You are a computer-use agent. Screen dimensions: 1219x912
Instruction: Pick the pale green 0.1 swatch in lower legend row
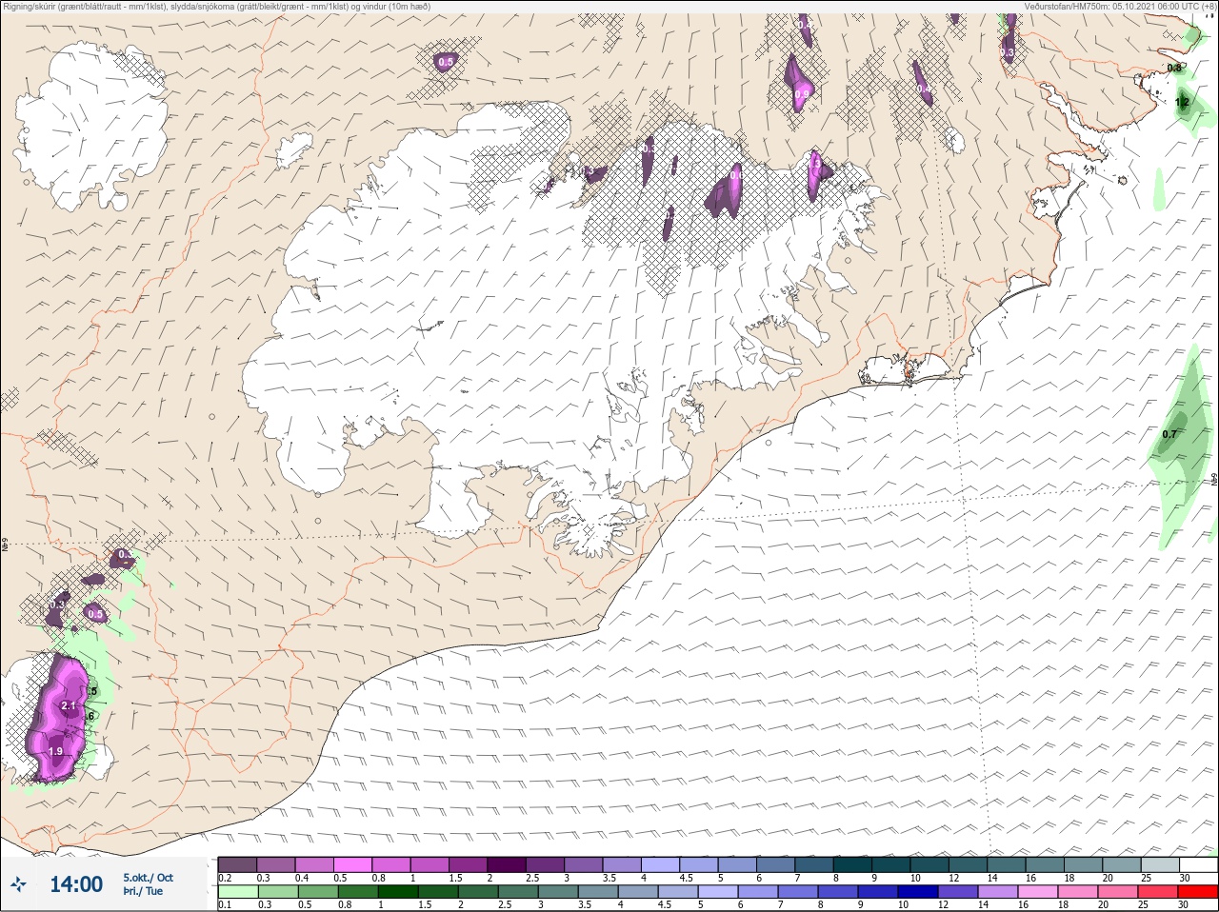[237, 892]
